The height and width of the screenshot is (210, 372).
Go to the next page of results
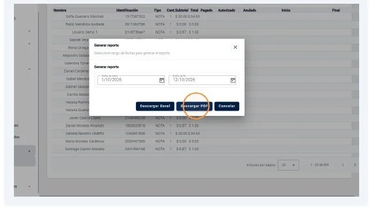355,165
